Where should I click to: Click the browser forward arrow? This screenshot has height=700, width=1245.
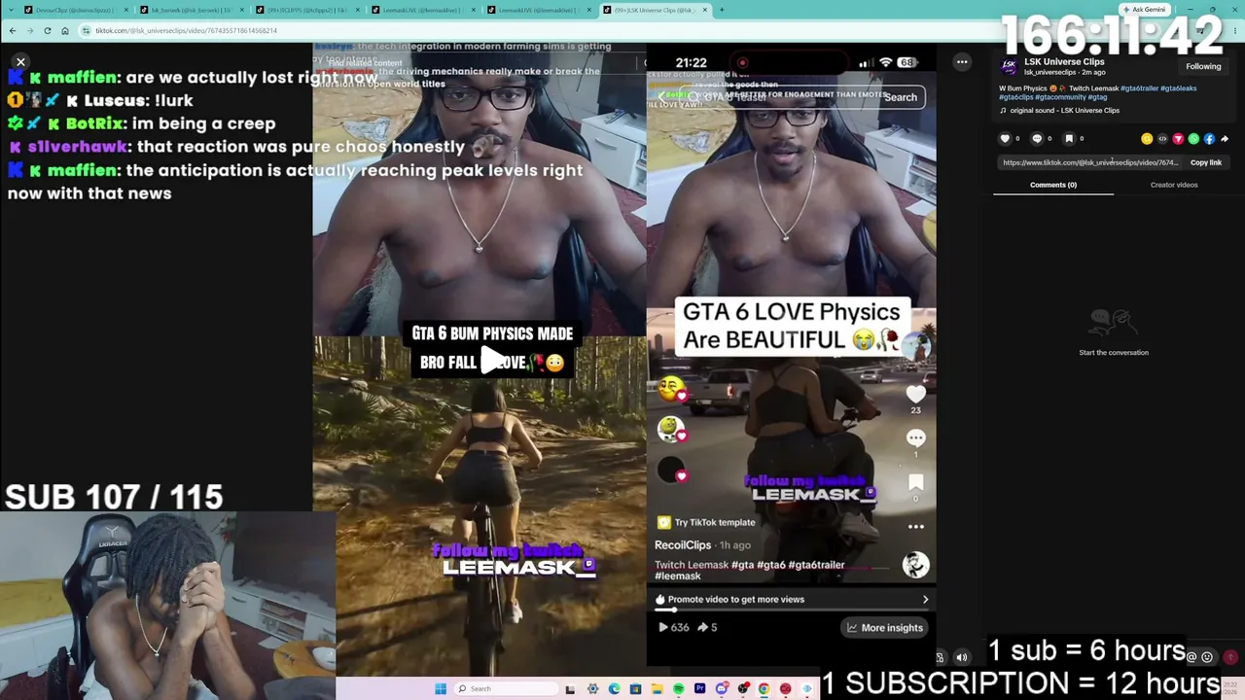(x=30, y=30)
